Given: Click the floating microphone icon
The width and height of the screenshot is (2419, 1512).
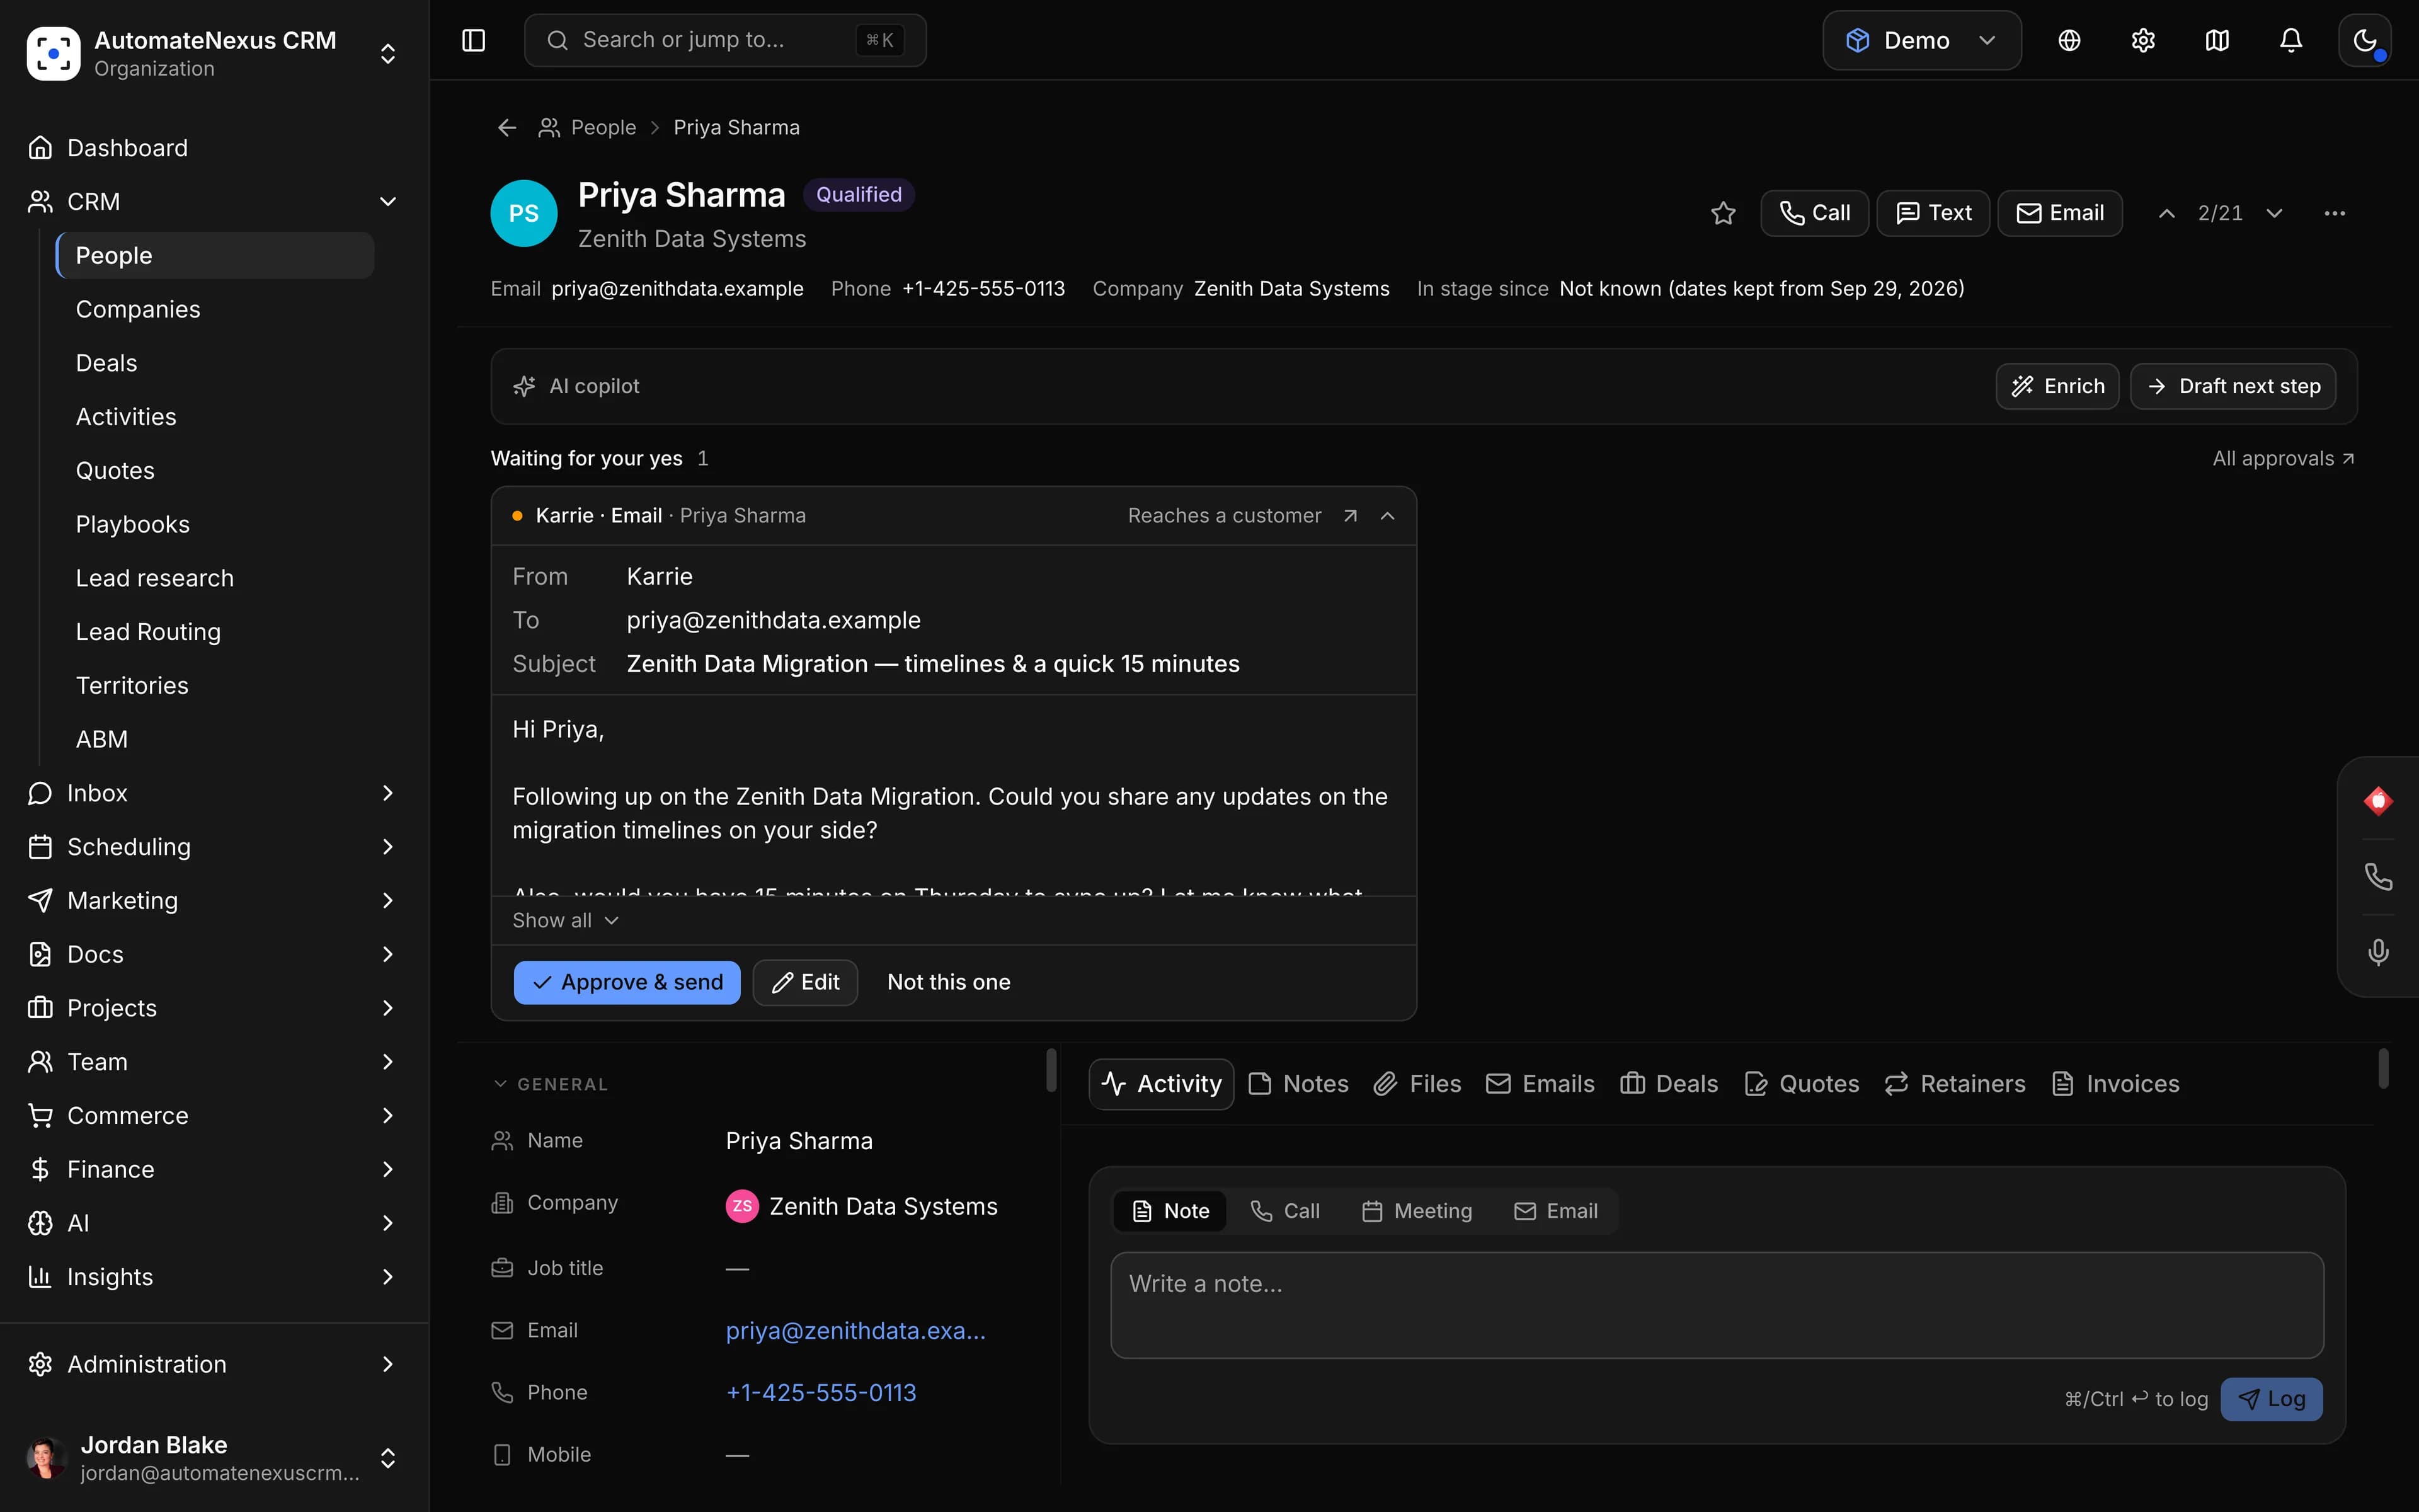Looking at the screenshot, I should (x=2378, y=951).
